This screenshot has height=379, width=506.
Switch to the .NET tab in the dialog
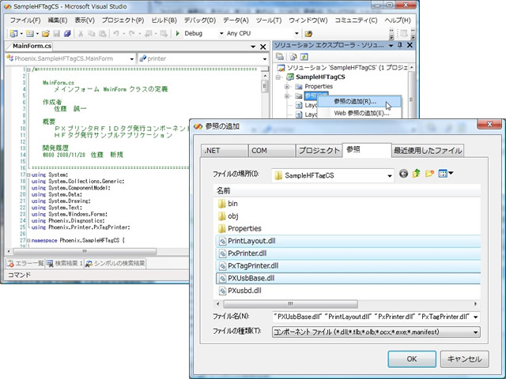[x=225, y=151]
